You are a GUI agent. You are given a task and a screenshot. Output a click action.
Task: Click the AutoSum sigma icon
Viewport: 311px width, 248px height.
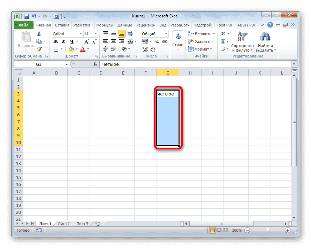222,34
